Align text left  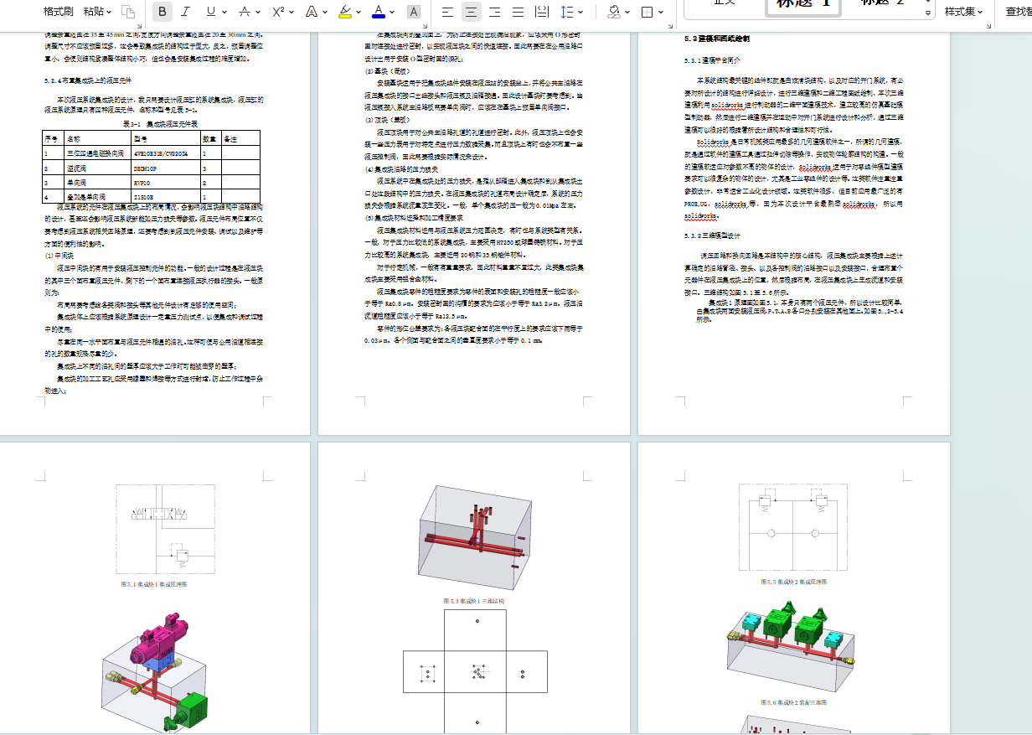pos(447,12)
